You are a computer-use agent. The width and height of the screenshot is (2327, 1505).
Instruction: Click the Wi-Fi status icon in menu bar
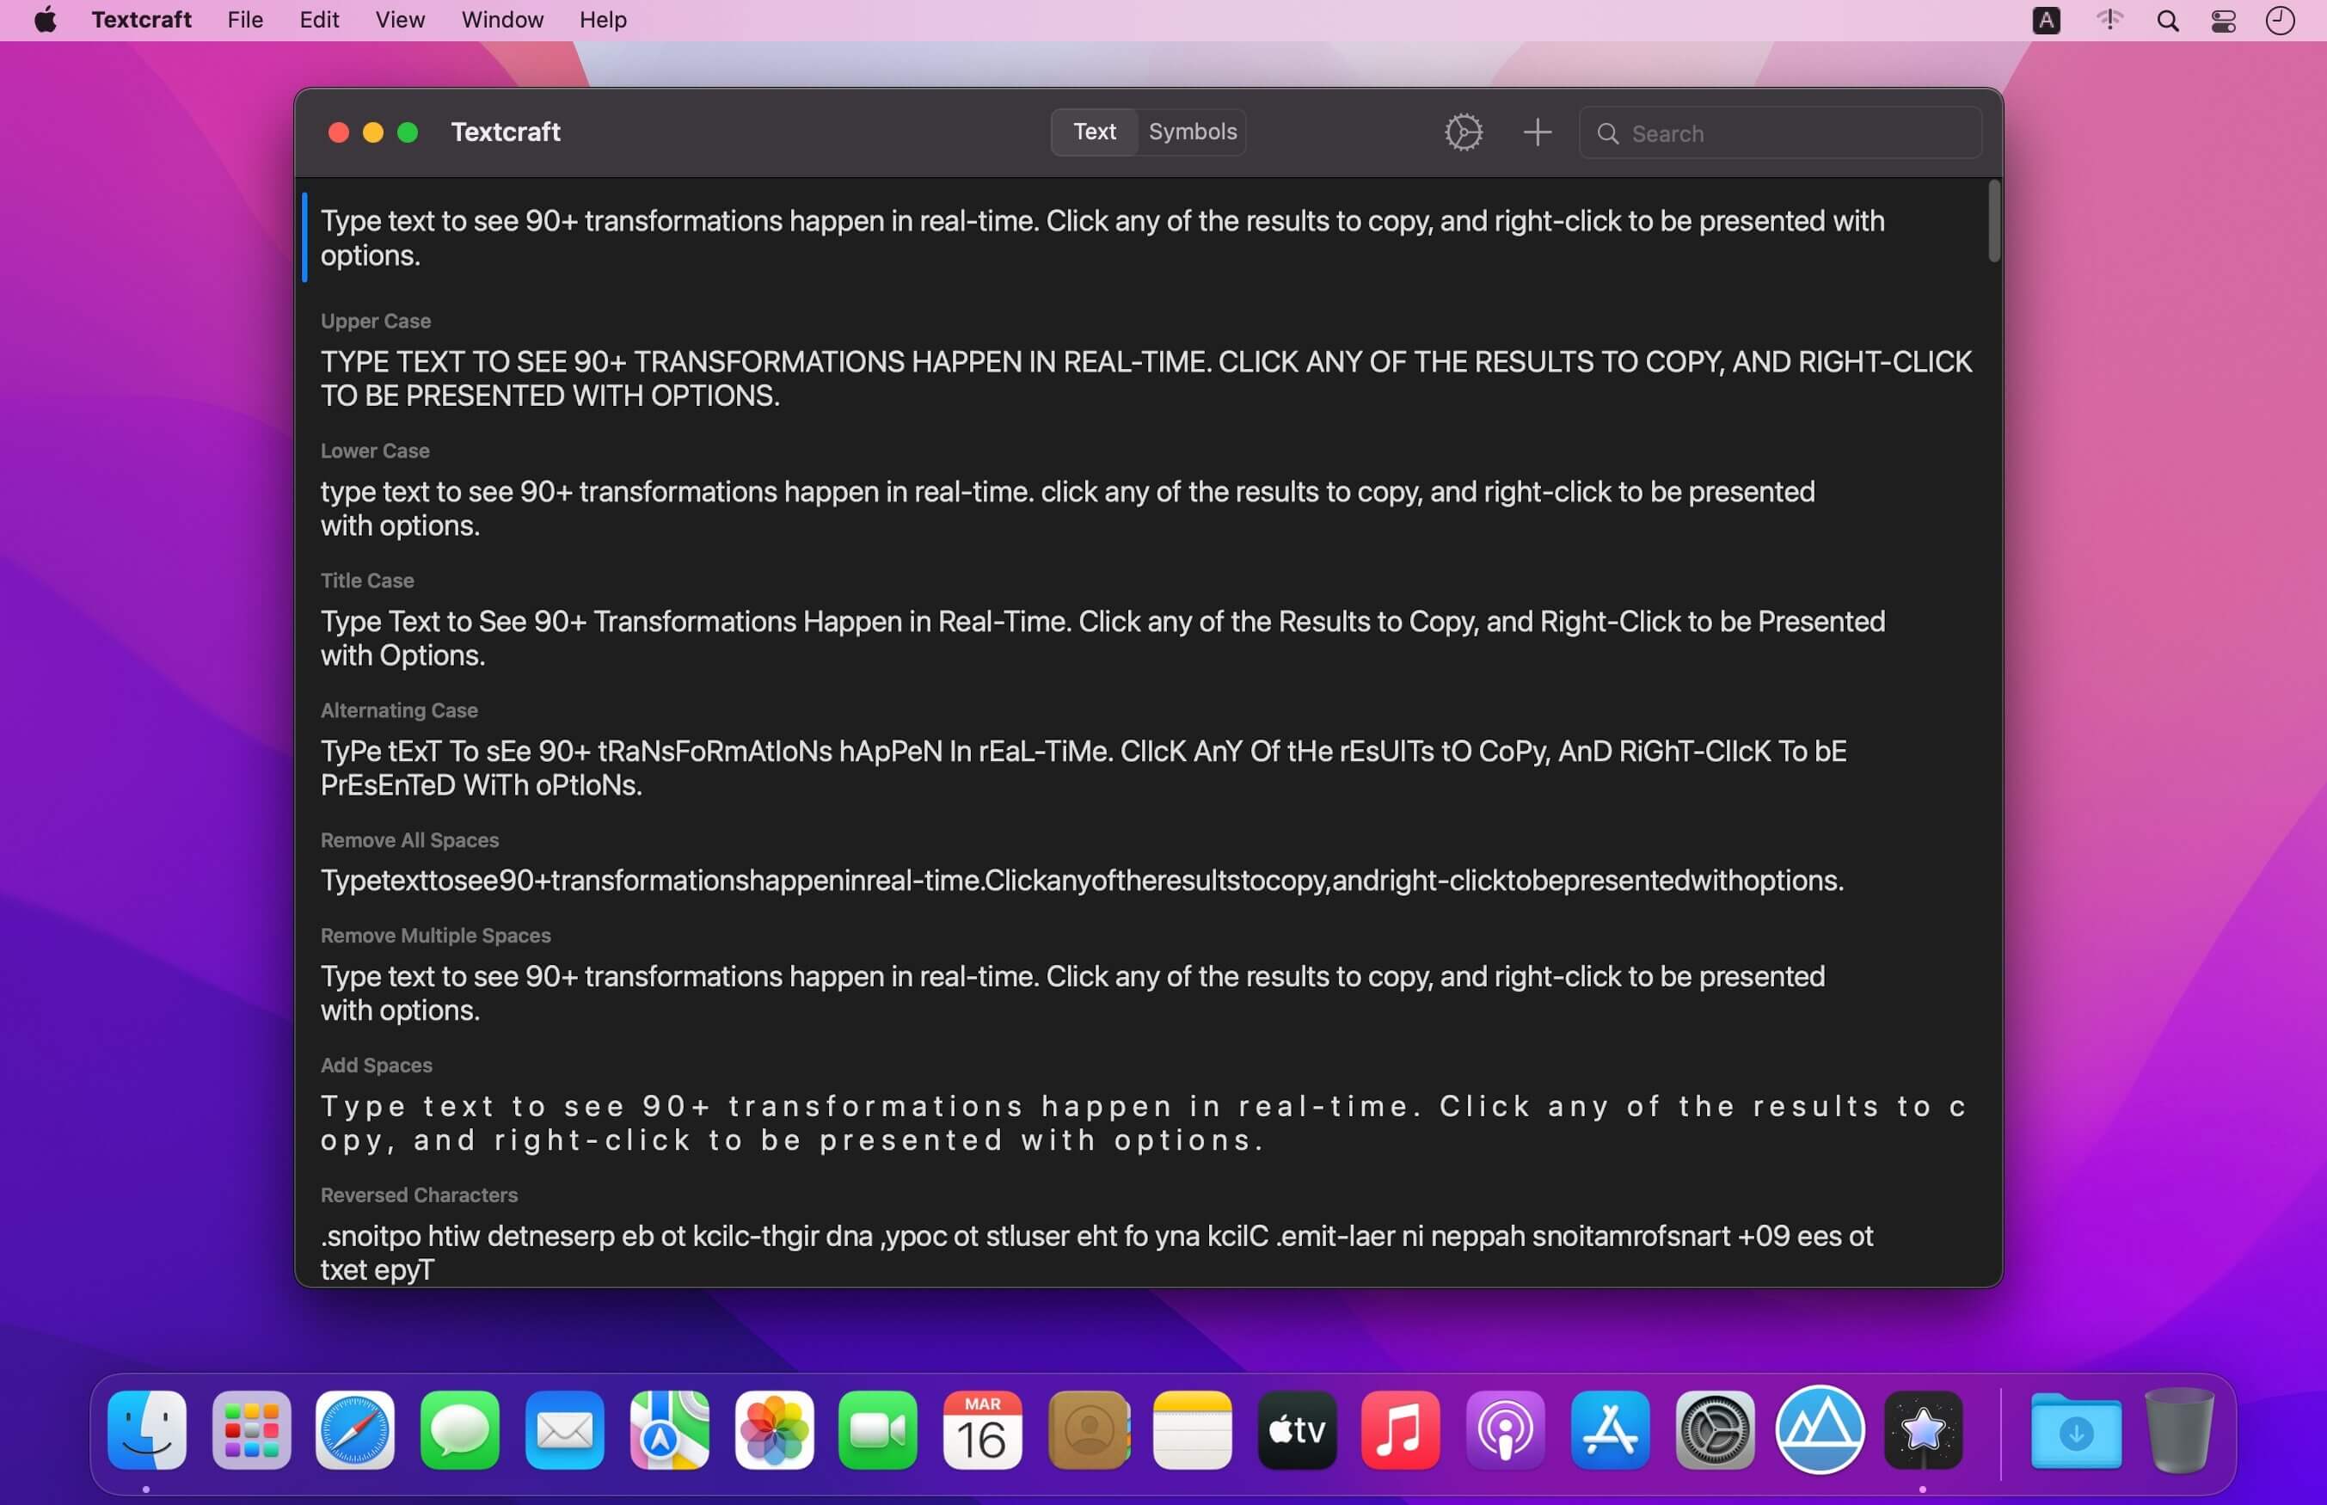click(2109, 21)
